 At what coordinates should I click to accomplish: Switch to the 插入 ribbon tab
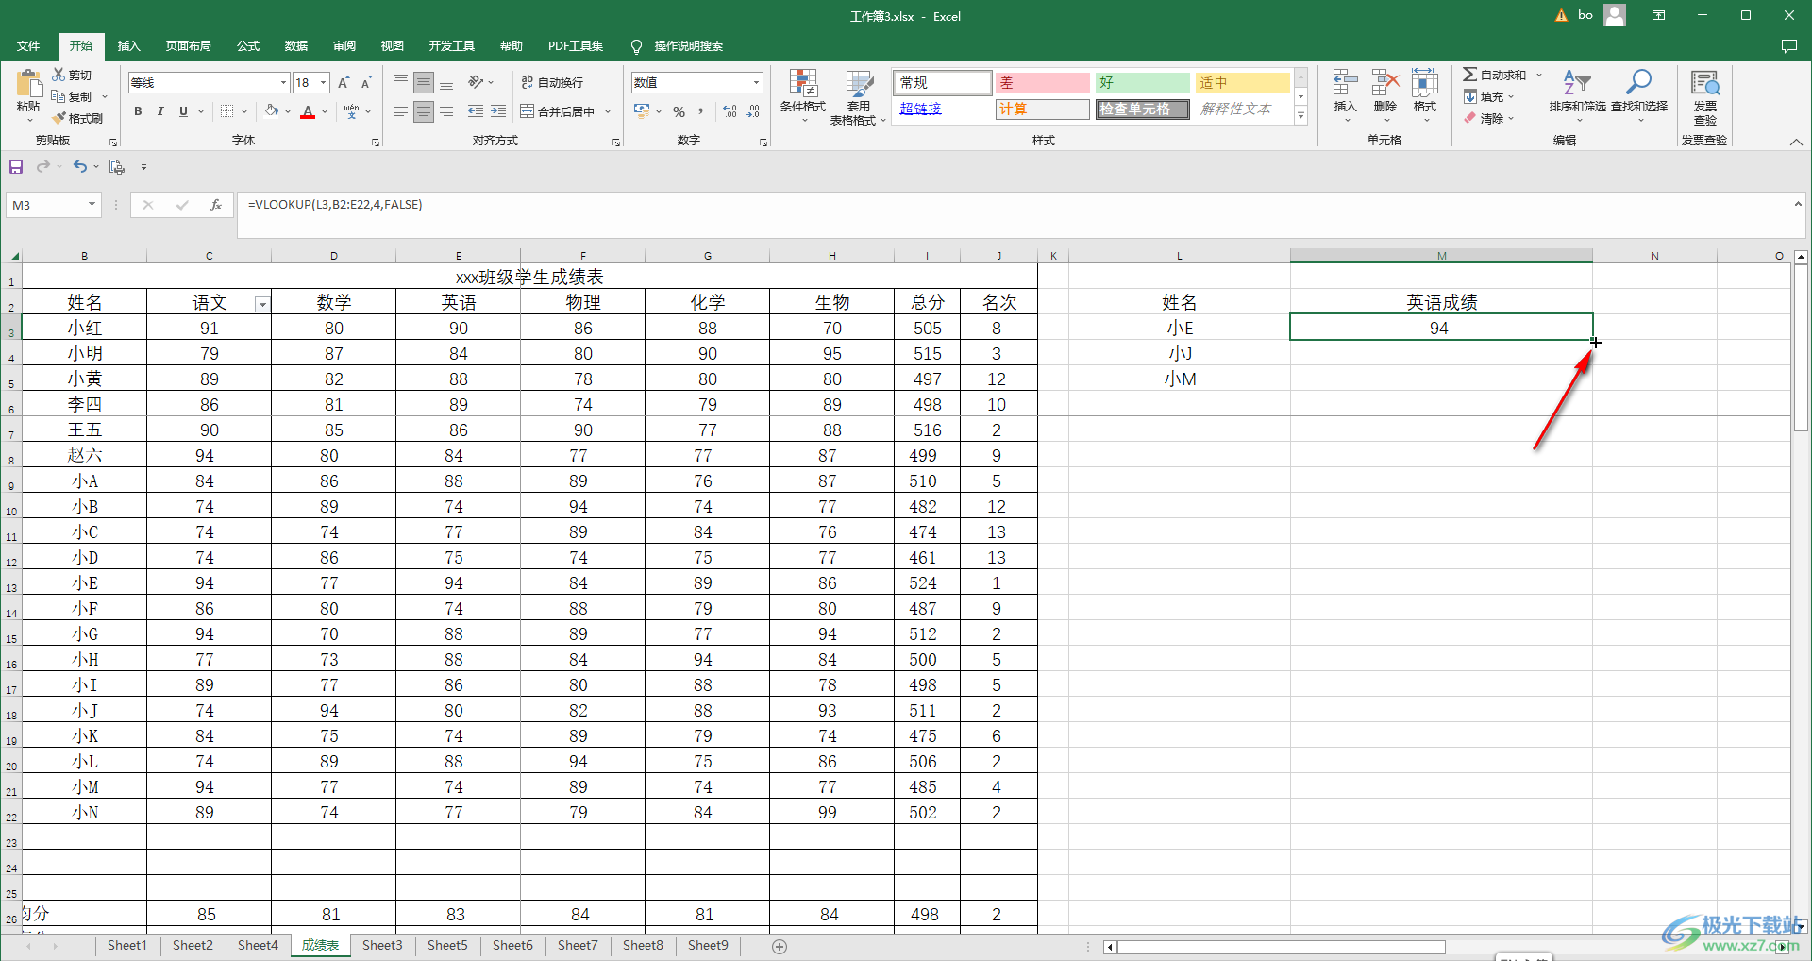[128, 46]
